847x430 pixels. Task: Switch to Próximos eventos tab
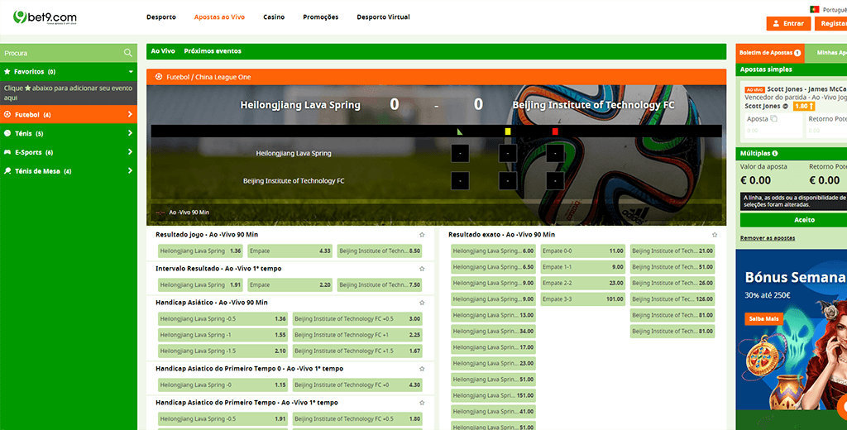coord(213,51)
